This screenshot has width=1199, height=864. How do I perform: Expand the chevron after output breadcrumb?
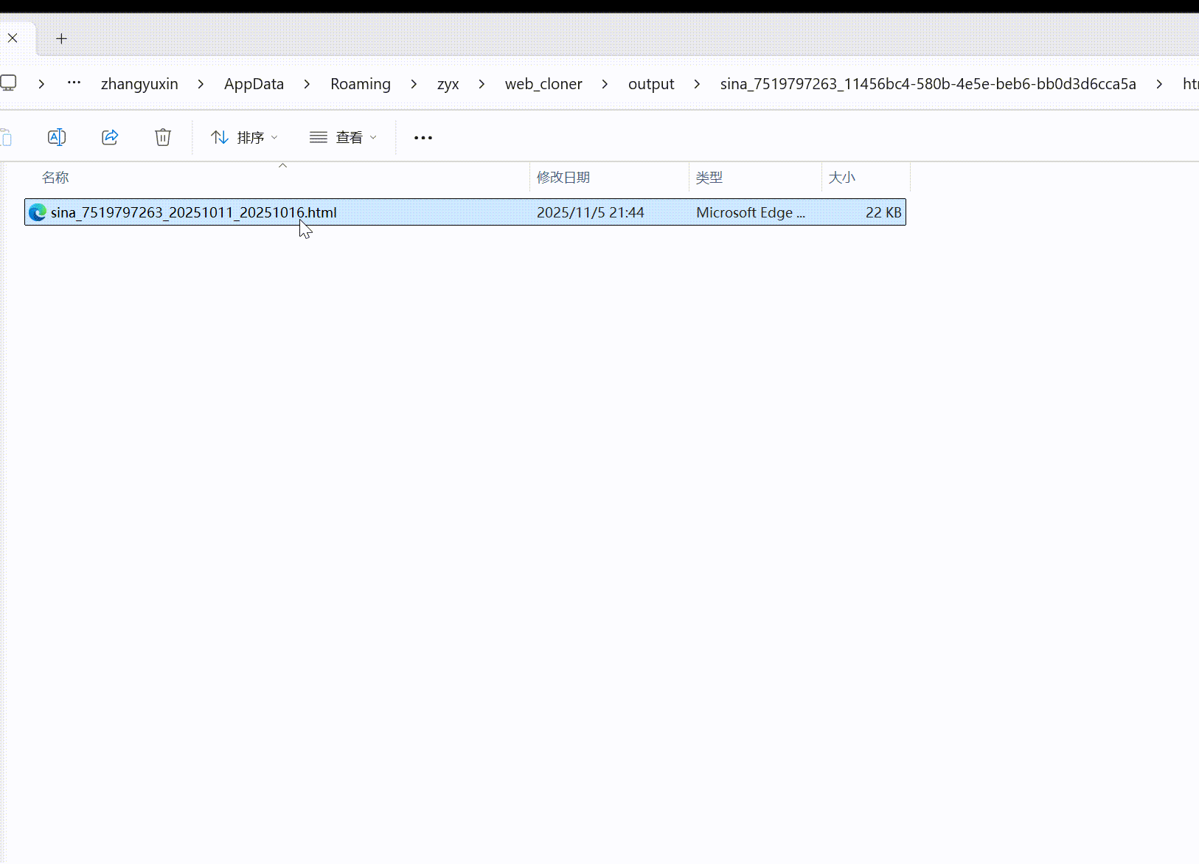click(x=697, y=84)
